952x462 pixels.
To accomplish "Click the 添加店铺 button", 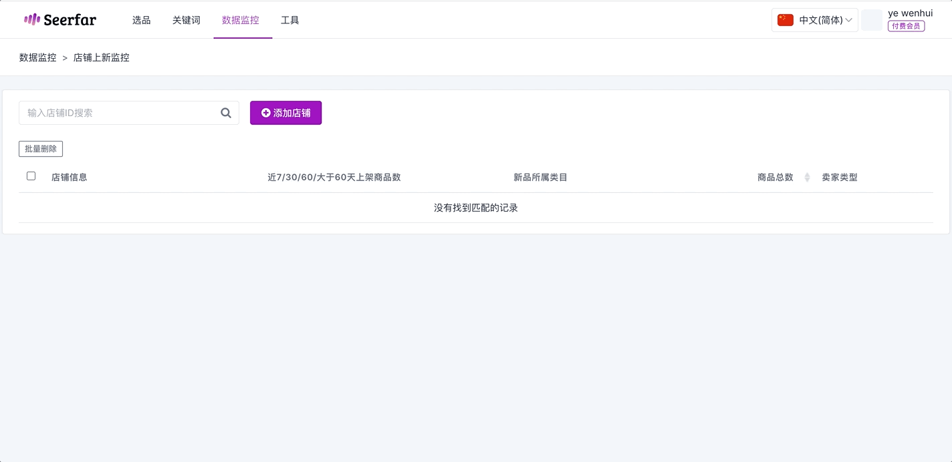I will tap(285, 113).
